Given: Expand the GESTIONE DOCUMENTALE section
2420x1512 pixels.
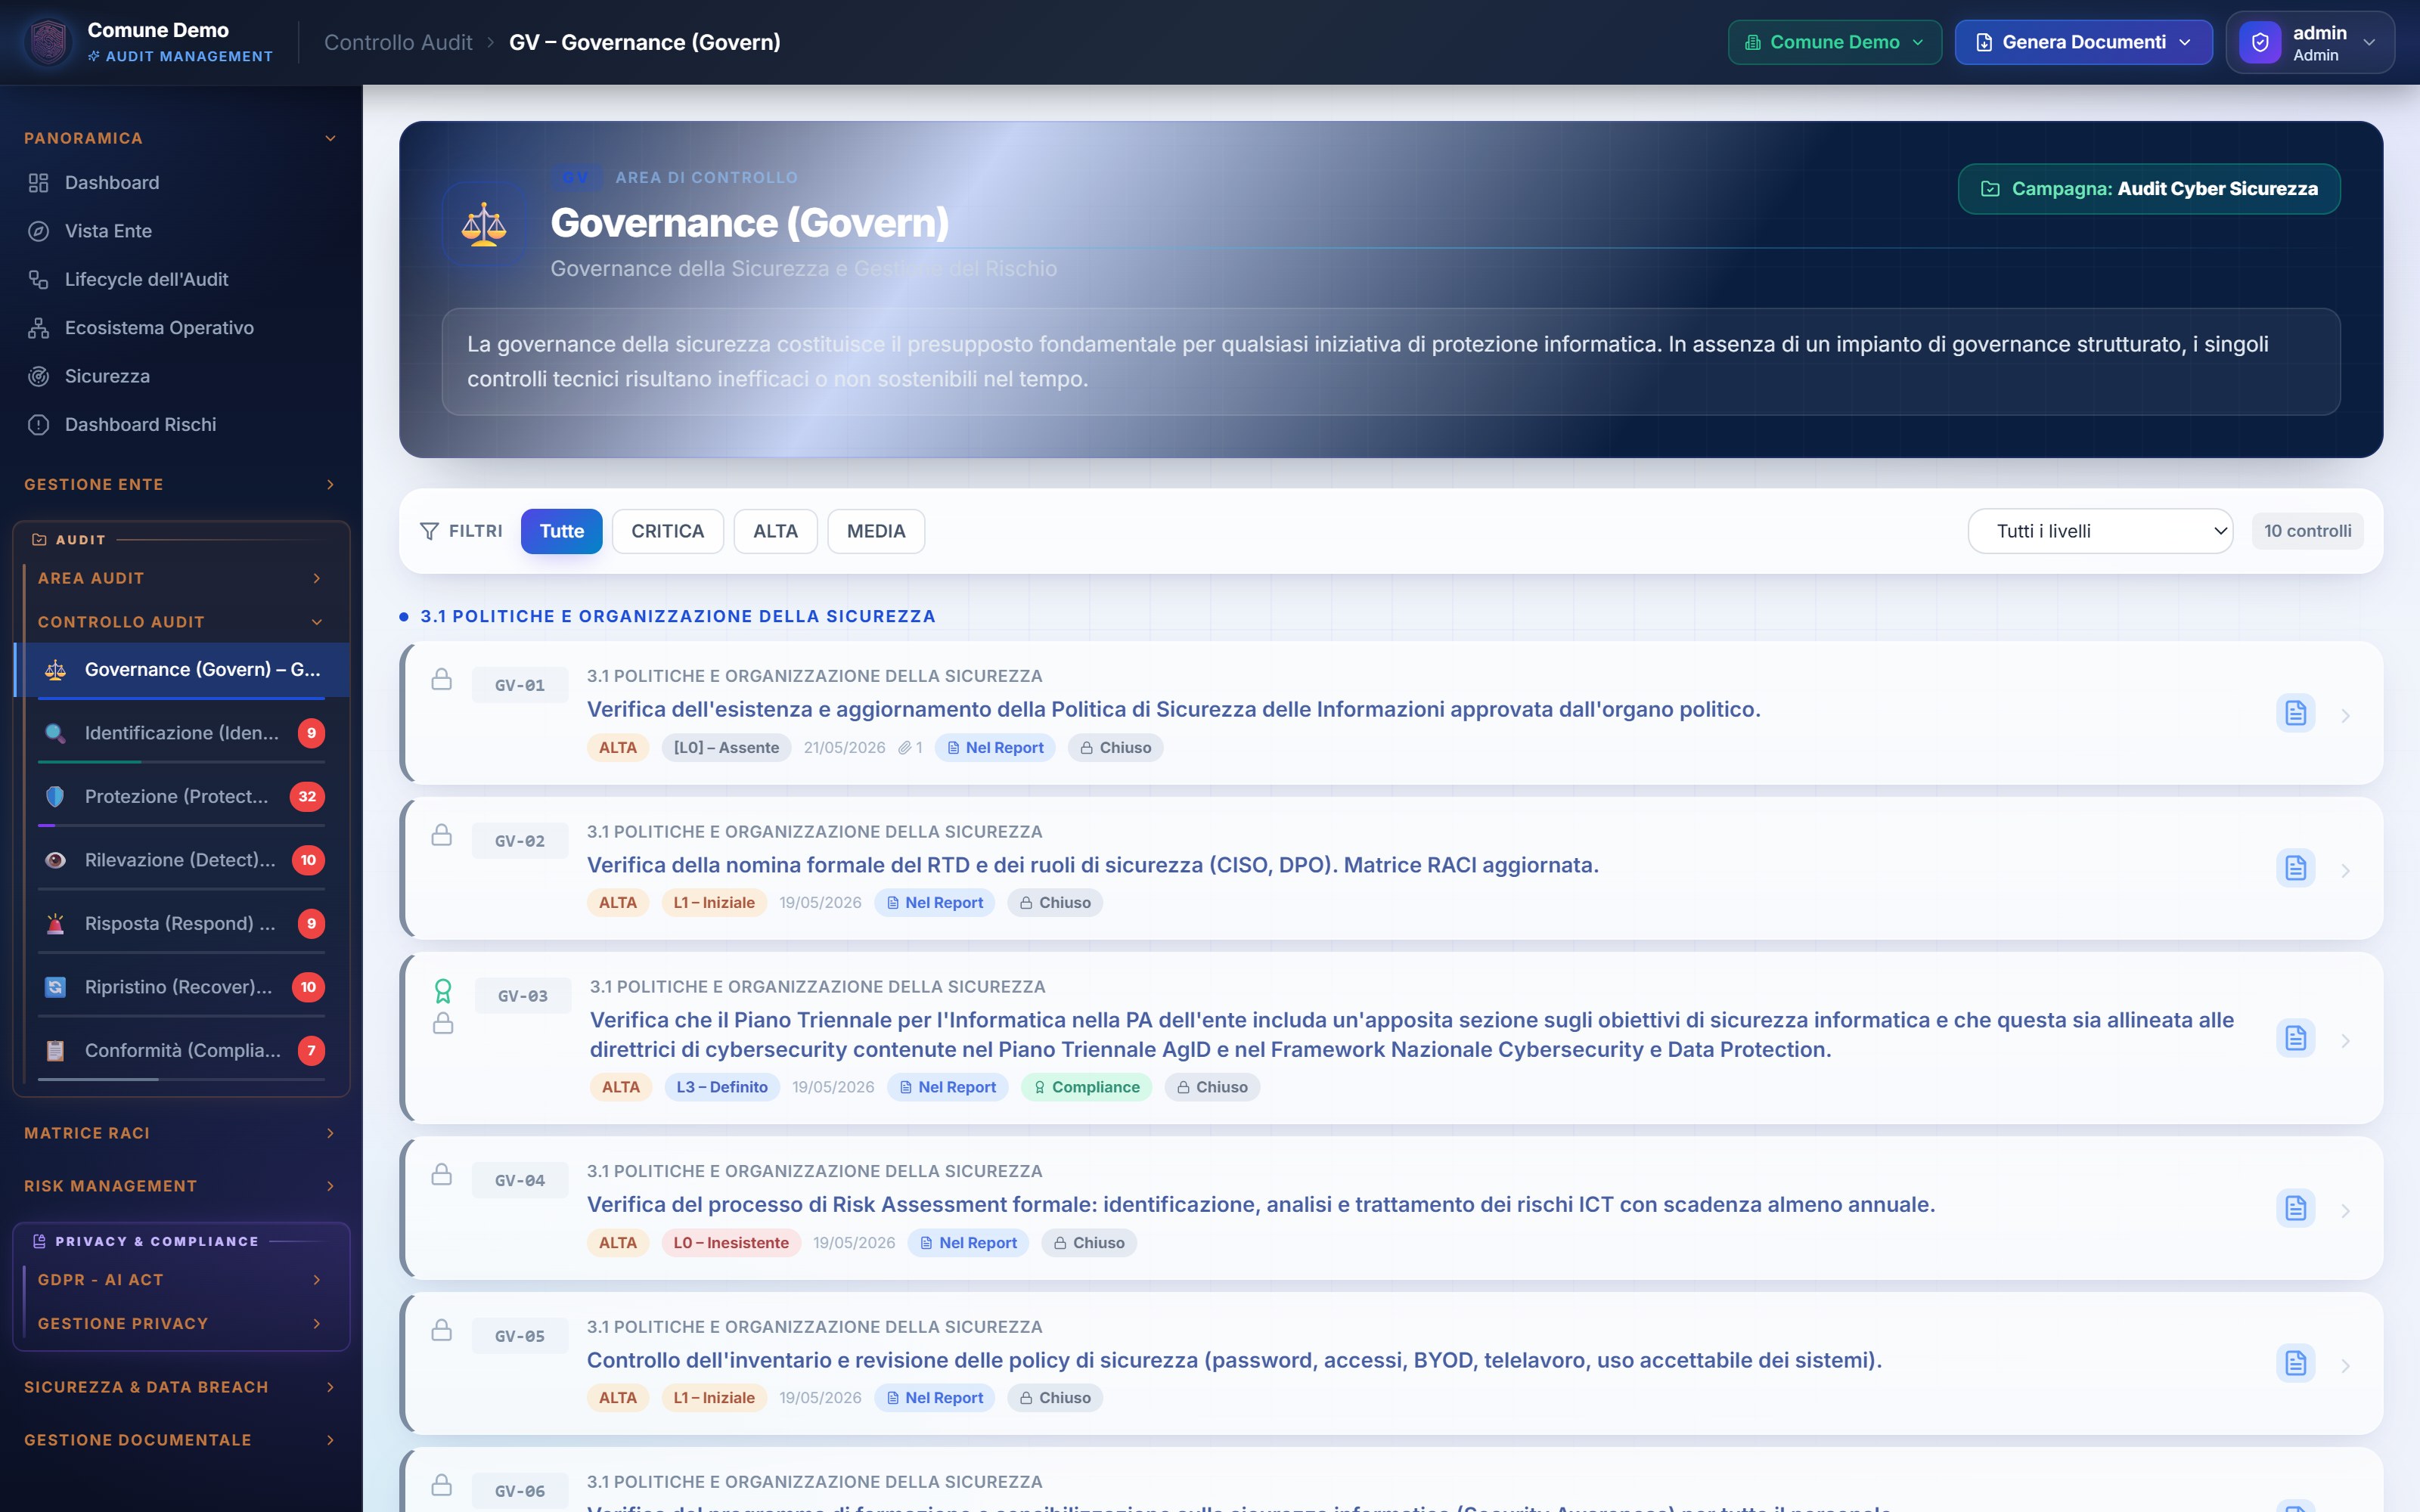Looking at the screenshot, I should 181,1440.
